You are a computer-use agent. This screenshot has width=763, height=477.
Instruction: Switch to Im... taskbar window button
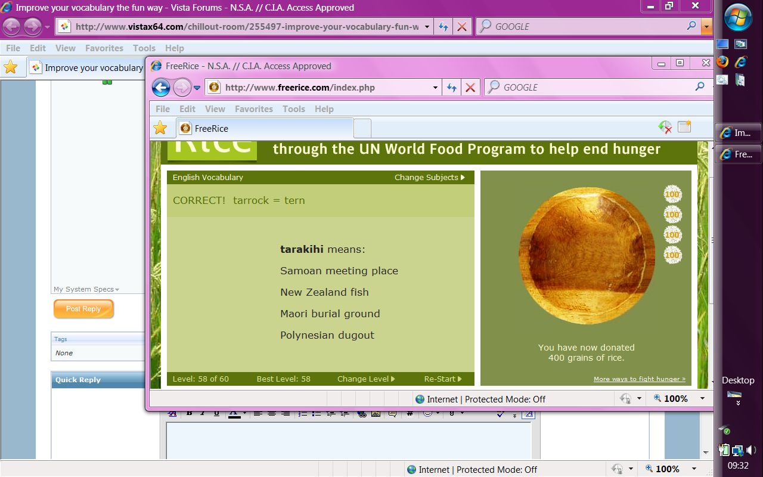[738, 133]
